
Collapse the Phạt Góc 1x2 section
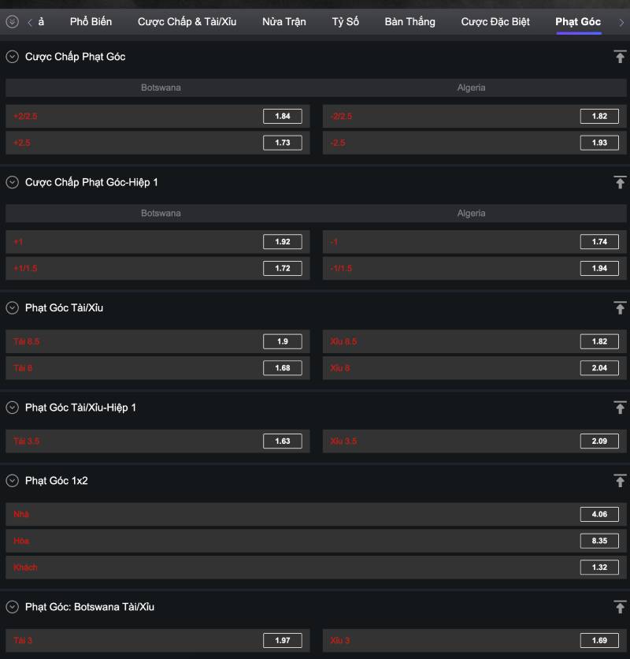click(x=12, y=480)
